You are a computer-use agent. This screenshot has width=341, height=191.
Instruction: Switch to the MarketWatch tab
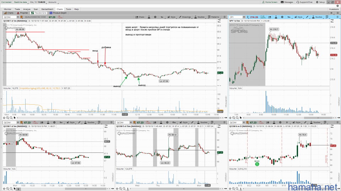pos(47,9)
